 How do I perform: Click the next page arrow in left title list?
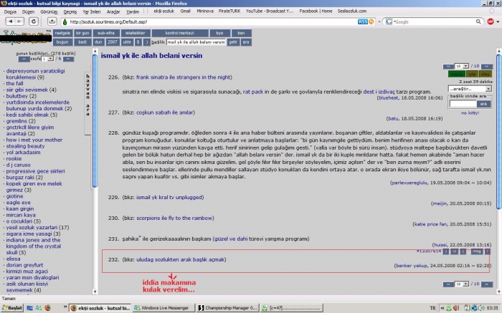69,59
